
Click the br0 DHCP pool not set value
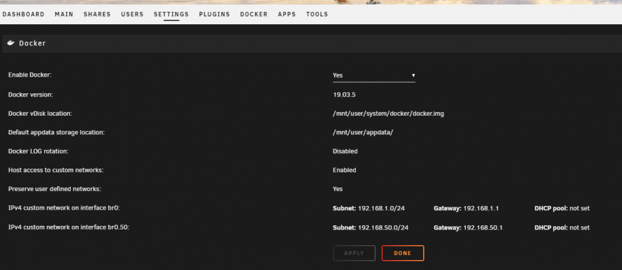[x=580, y=208]
